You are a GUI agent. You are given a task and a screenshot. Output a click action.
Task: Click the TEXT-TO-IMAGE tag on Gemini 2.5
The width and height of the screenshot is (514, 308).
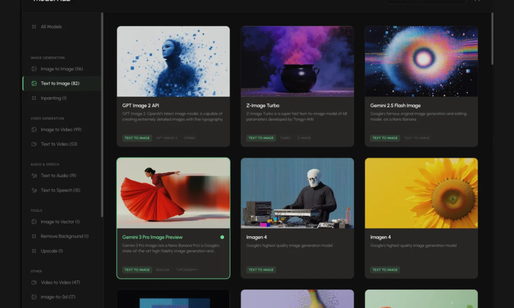click(x=417, y=138)
